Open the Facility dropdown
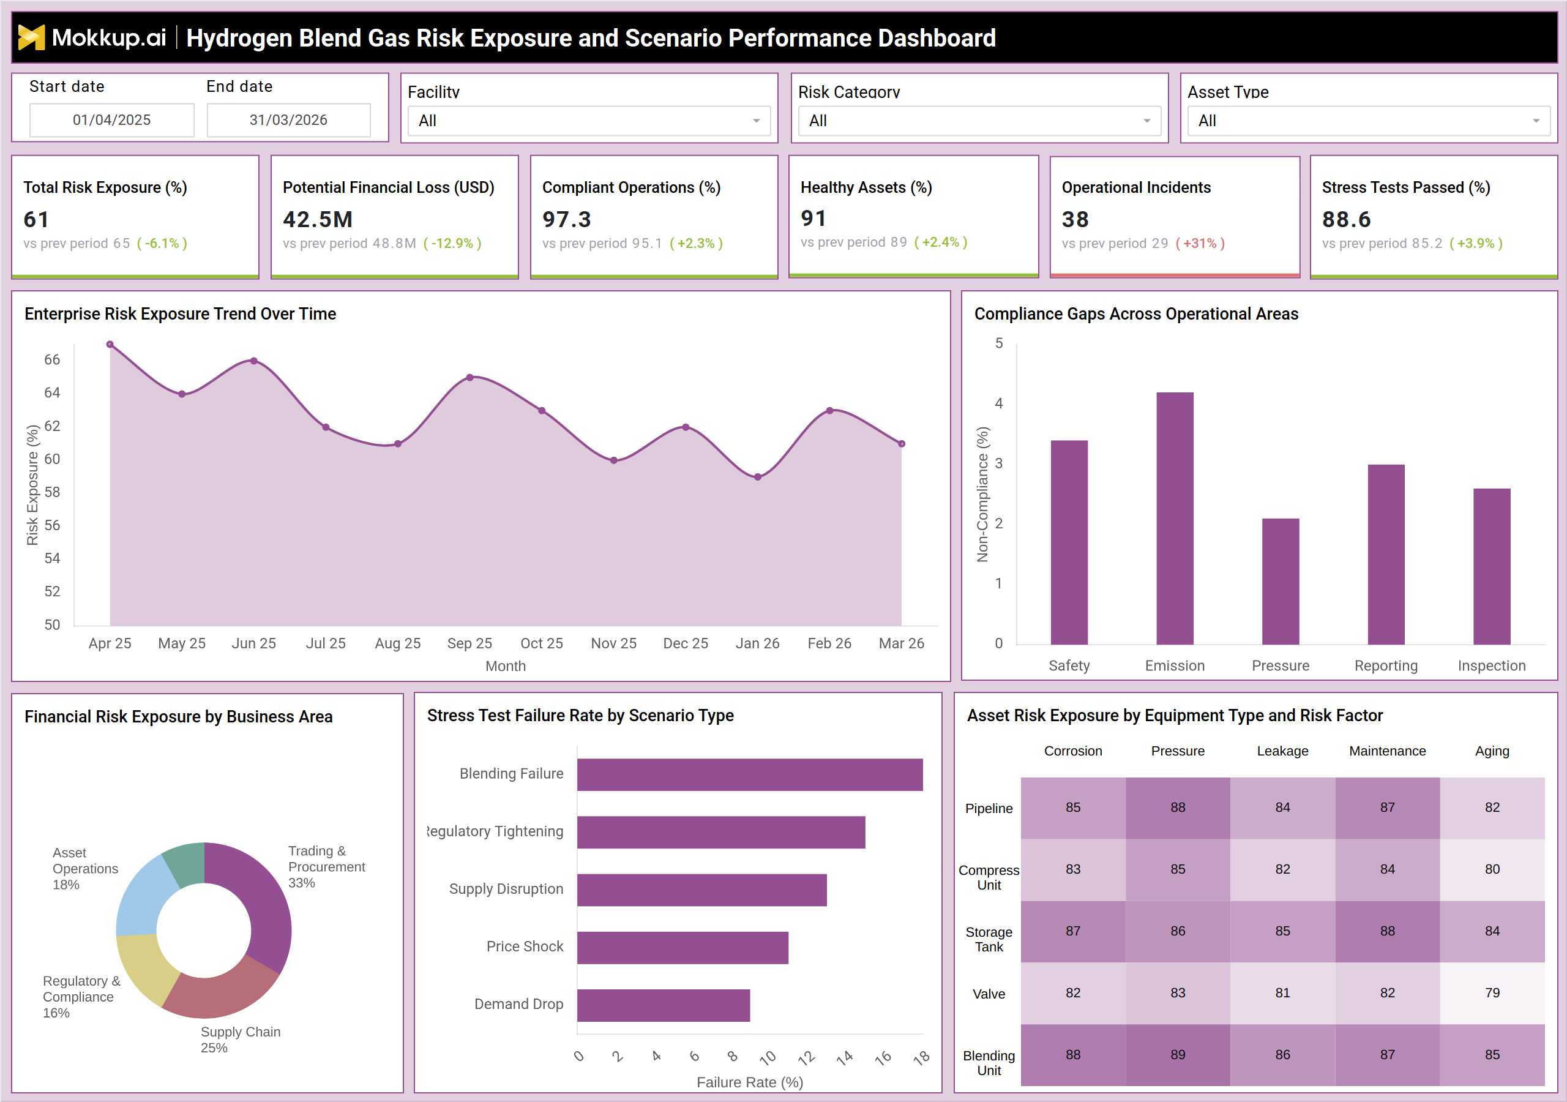 [589, 121]
